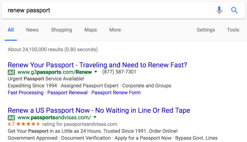
Task: Open the Maps results tab
Action: [91, 30]
